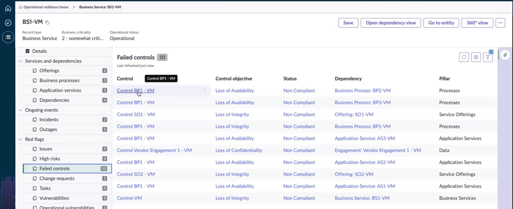Image resolution: width=513 pixels, height=209 pixels.
Task: Open more actions ellipsis button in header
Action: pos(500,23)
